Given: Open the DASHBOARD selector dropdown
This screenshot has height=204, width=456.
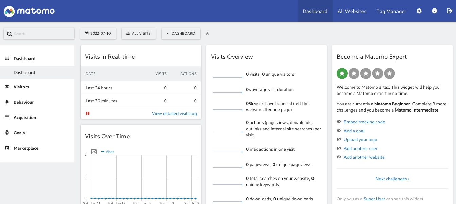Looking at the screenshot, I should tap(181, 33).
